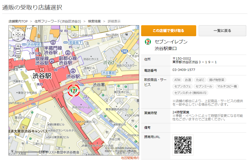This screenshot has width=251, height=161.
Task: Click the route 246 shield on the map
Action: 124,51
